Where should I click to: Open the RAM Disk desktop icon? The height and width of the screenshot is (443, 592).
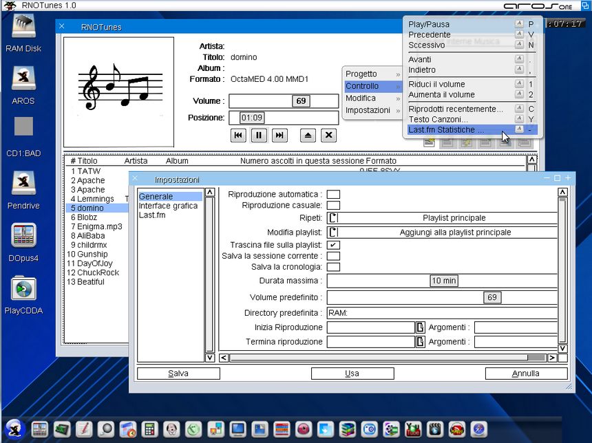pyautogui.click(x=23, y=26)
